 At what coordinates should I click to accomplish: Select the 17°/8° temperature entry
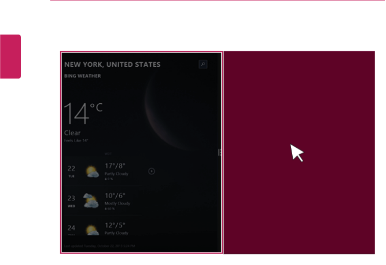pyautogui.click(x=115, y=166)
